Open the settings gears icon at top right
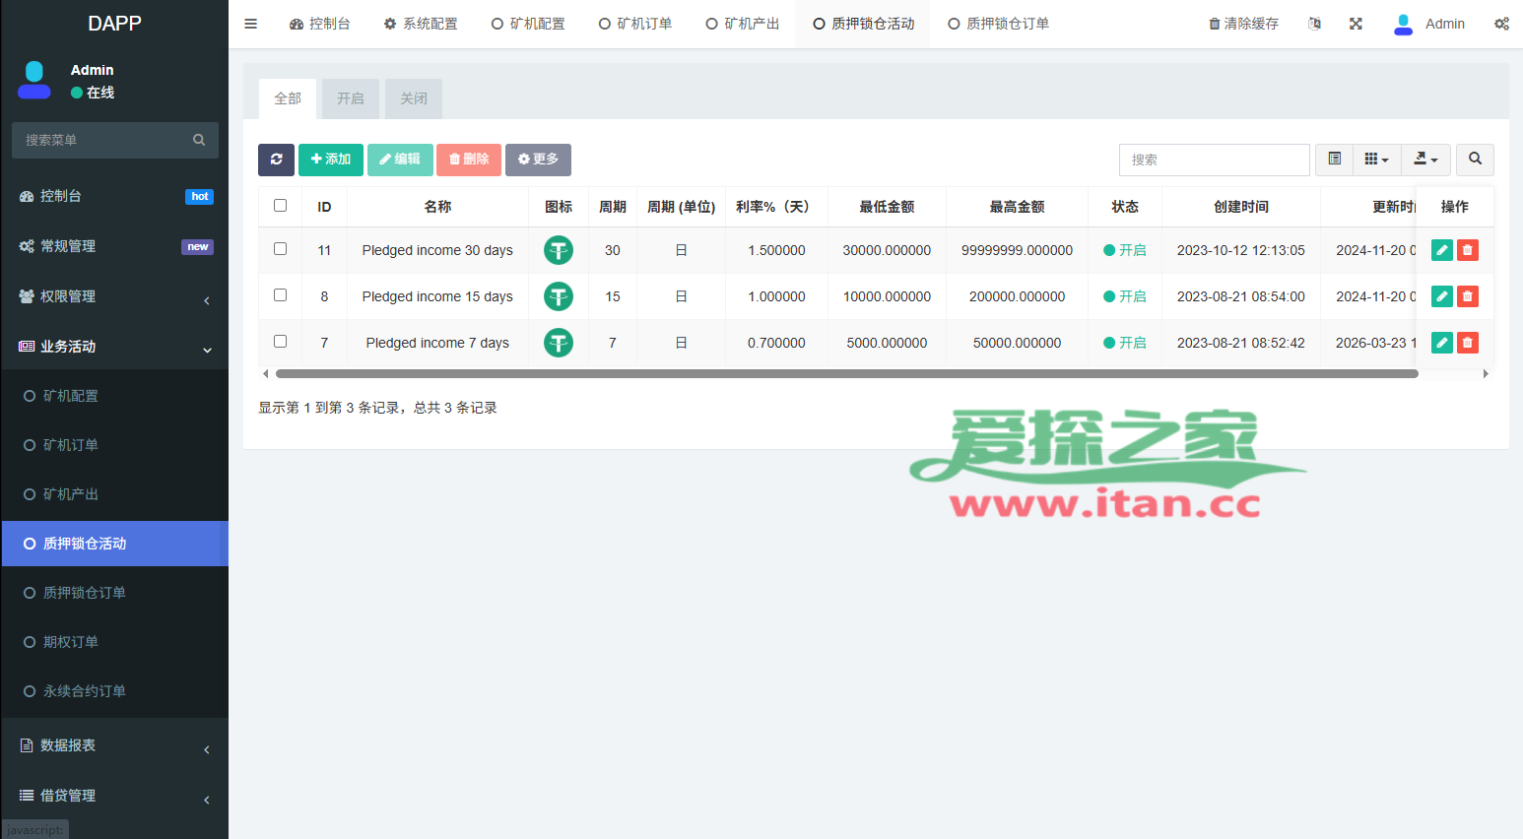Image resolution: width=1523 pixels, height=839 pixels. pos(1500,24)
